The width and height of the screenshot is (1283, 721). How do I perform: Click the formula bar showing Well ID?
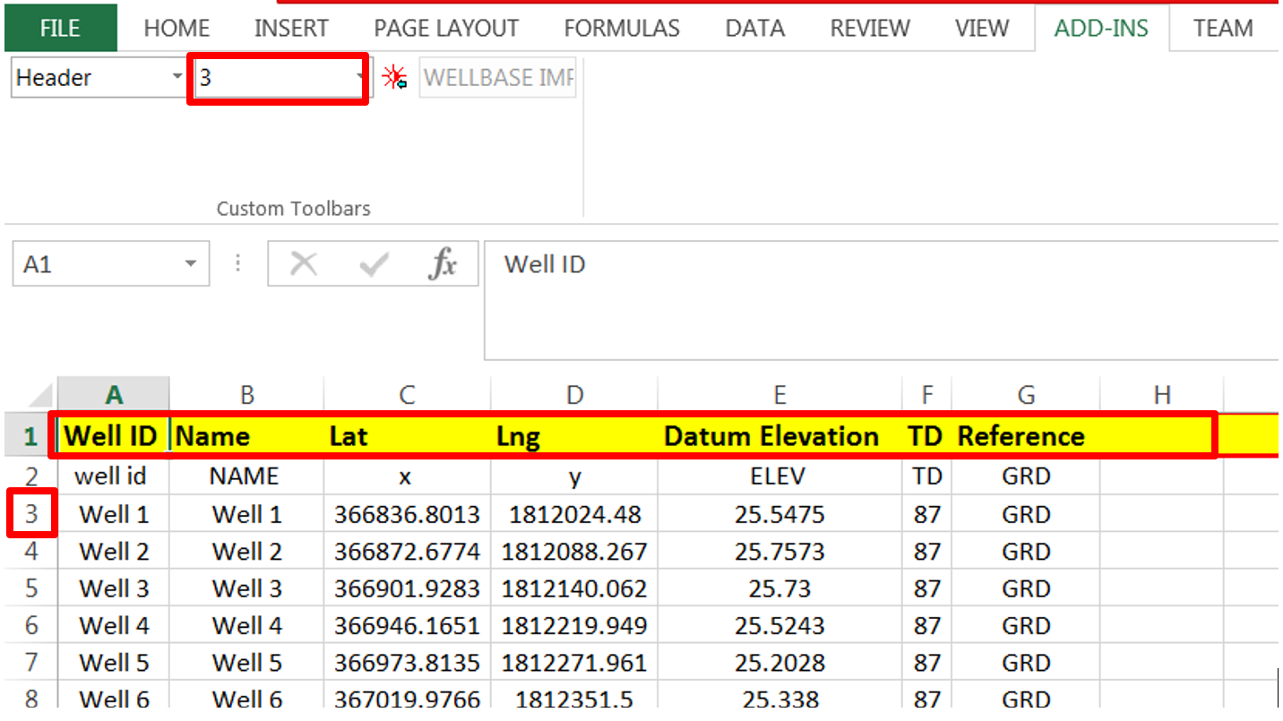pyautogui.click(x=883, y=299)
